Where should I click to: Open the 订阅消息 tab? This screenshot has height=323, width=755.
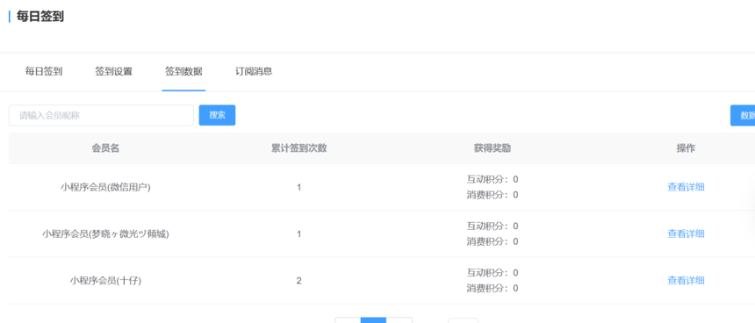tap(254, 72)
